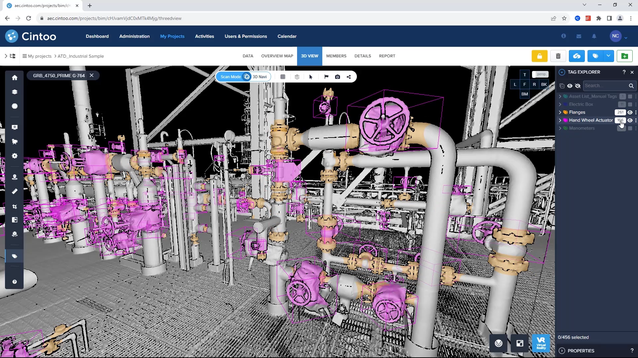Open the video camera tool in sidebar

(15, 142)
